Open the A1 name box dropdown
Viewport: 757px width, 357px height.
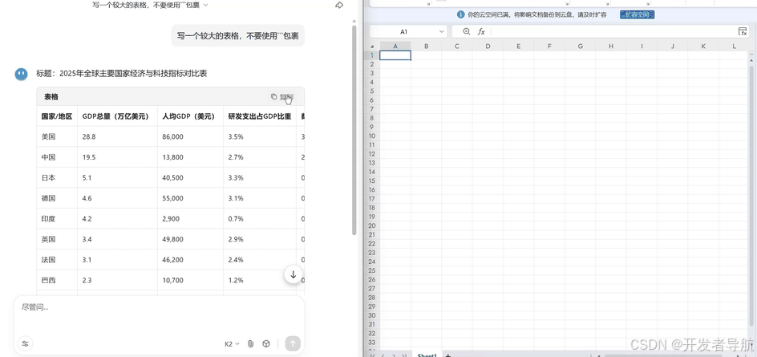(441, 31)
